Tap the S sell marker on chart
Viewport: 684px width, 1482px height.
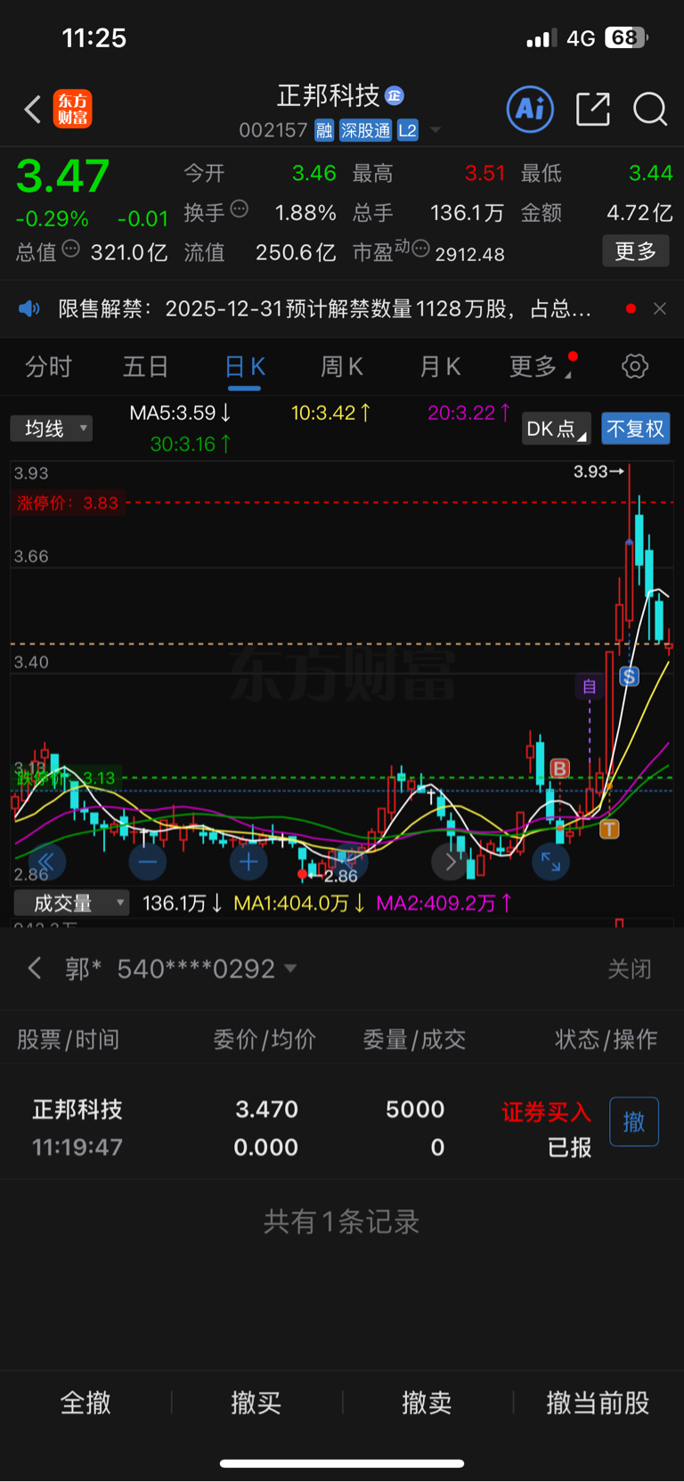coord(630,676)
